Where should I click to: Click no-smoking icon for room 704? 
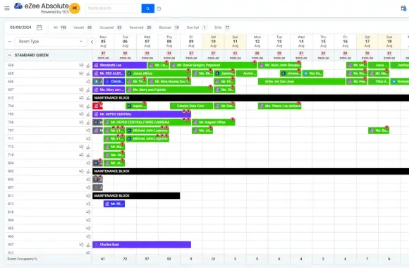tap(81, 106)
